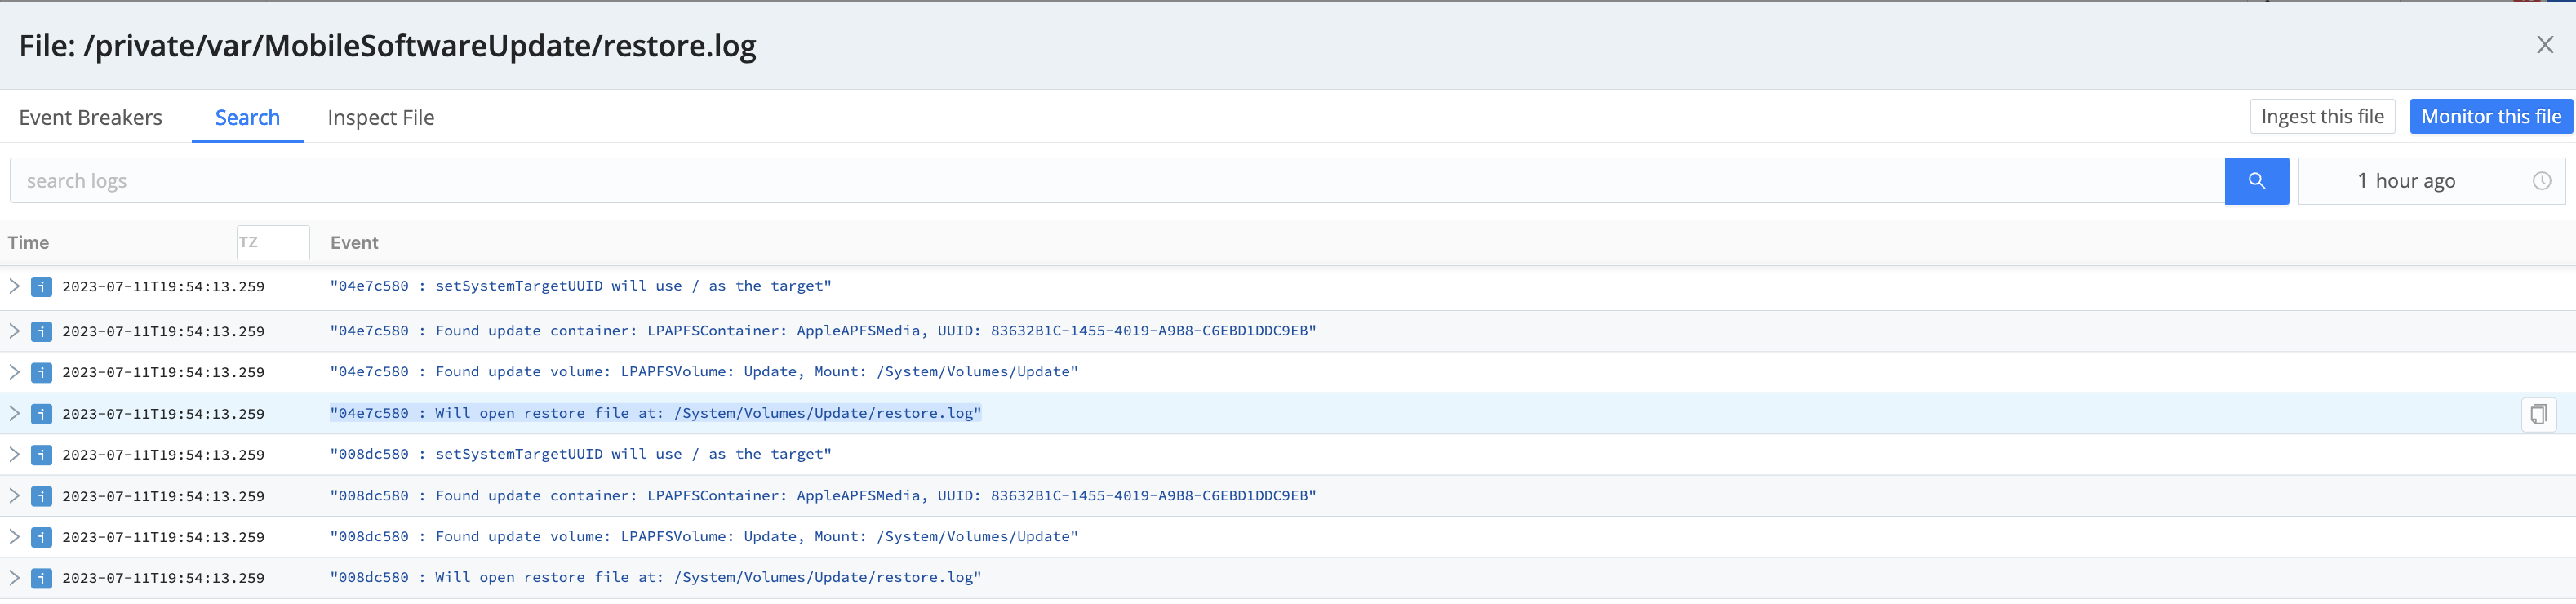Close the restore.log file dialog
This screenshot has width=2576, height=604.
(x=2544, y=45)
